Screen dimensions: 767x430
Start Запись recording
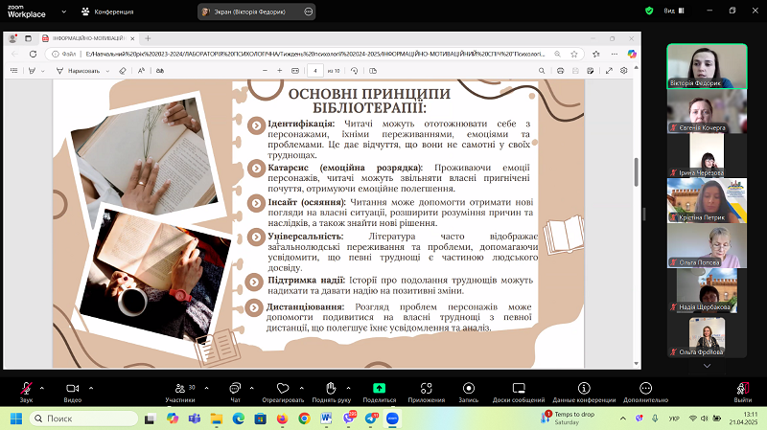[x=469, y=392]
